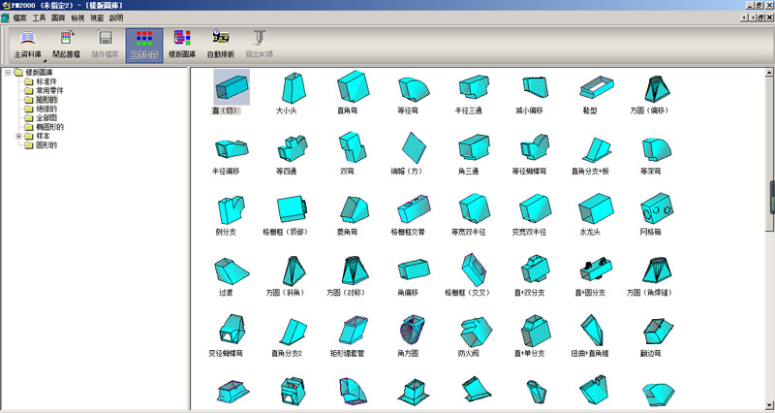Select the 半径偏移 radius offset part
775x413 pixels.
[232, 149]
